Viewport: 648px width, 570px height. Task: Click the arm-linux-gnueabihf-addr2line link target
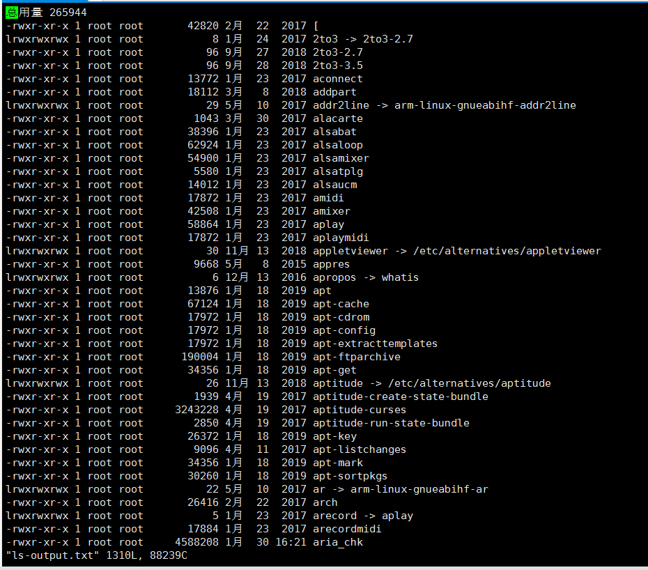(485, 105)
